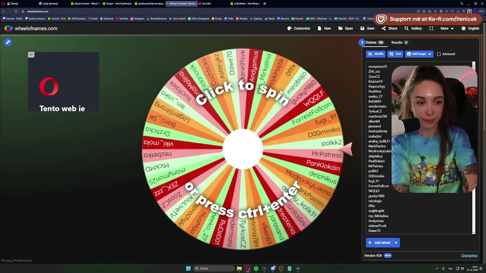Enter fullscreen mode icon

pos(431,28)
